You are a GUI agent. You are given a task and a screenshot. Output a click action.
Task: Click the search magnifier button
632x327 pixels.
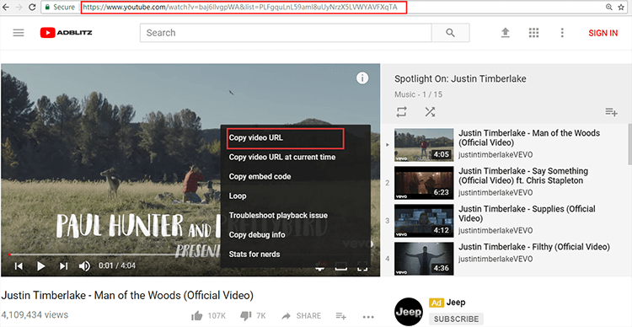pyautogui.click(x=450, y=33)
